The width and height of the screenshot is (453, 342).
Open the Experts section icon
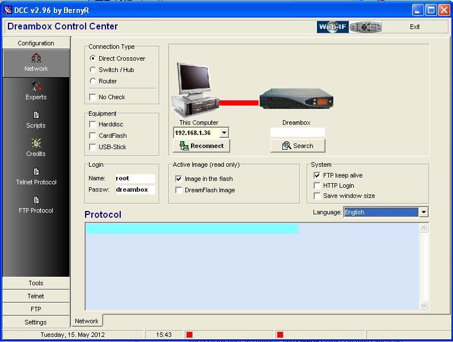(x=36, y=87)
